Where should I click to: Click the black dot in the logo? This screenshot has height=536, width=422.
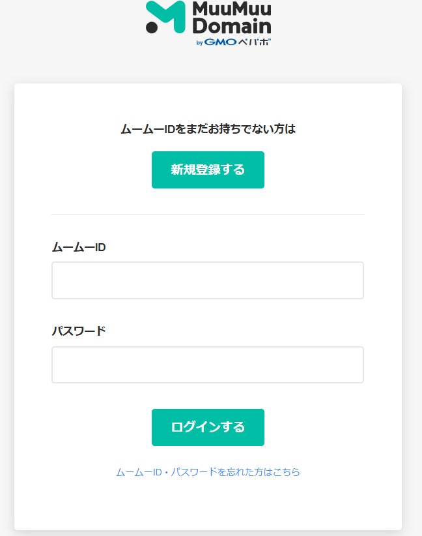pyautogui.click(x=152, y=27)
